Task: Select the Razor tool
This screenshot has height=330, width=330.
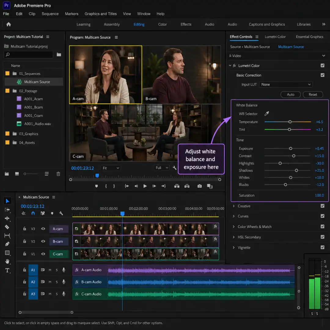Action: pyautogui.click(x=7, y=227)
